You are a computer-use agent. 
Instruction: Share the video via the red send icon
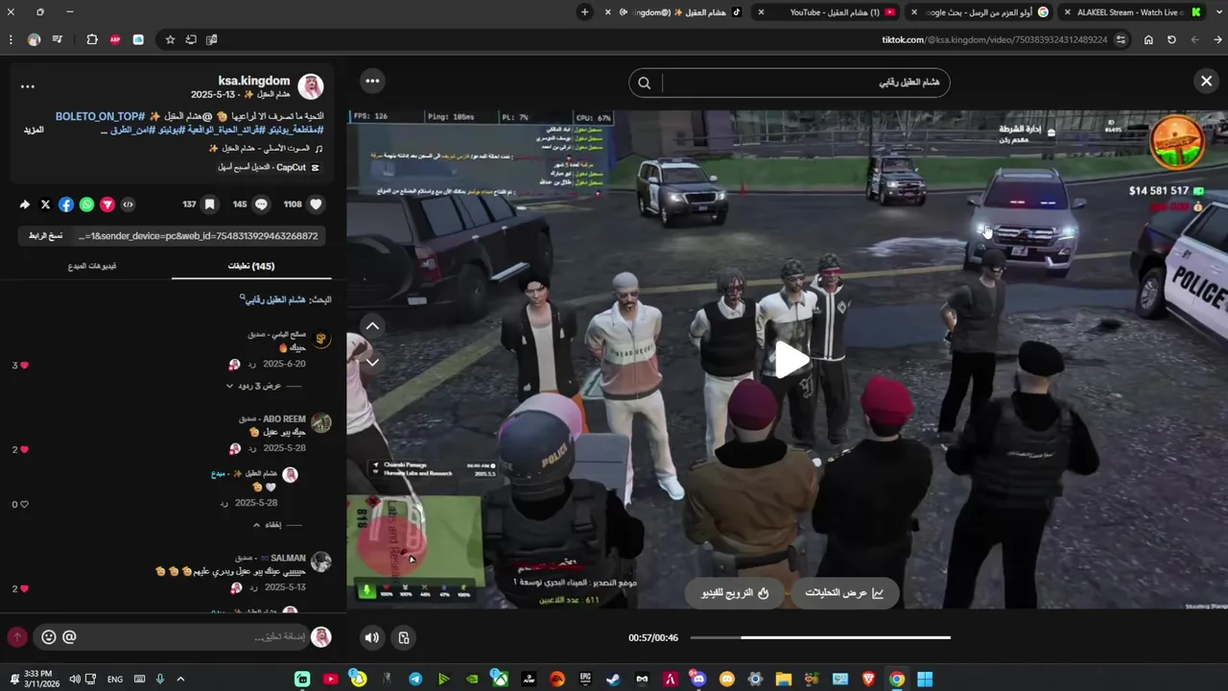click(107, 204)
